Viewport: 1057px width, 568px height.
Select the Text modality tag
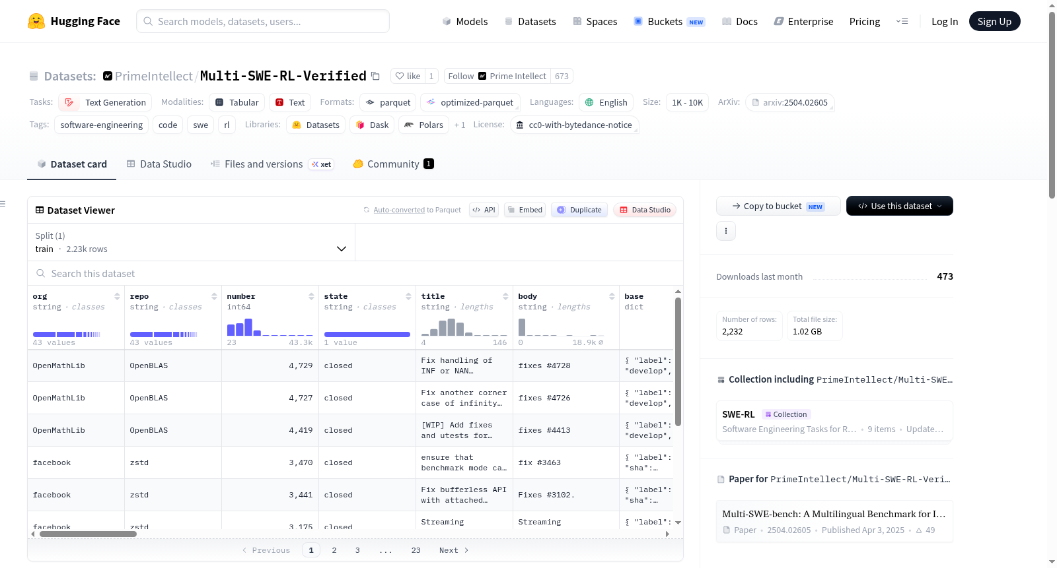coord(290,102)
